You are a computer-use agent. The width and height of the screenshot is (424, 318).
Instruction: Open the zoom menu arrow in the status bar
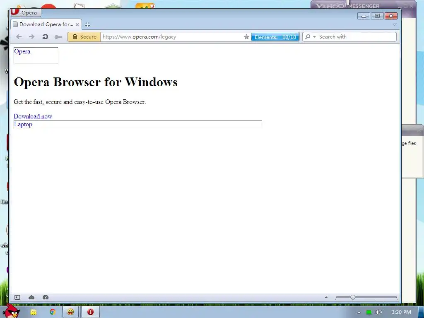[x=326, y=297]
